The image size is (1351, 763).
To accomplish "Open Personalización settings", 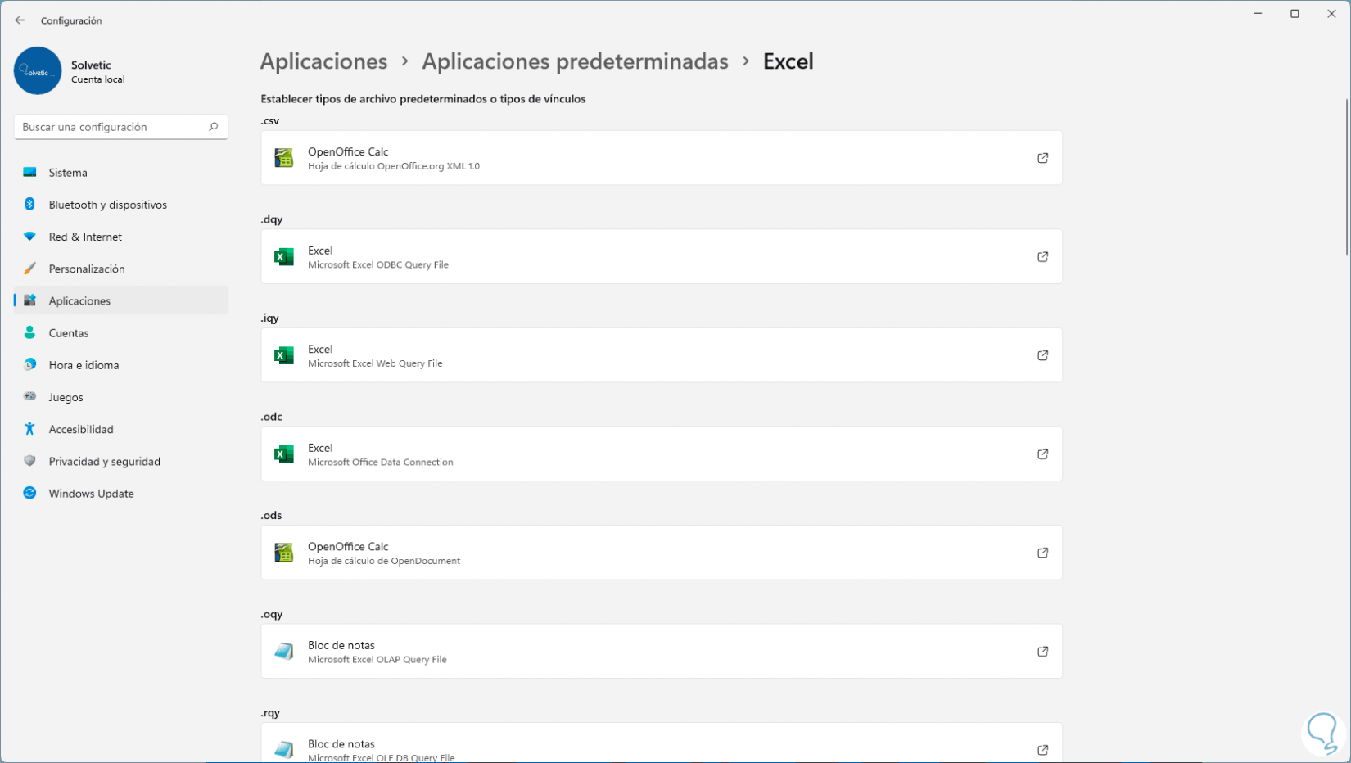I will pyautogui.click(x=87, y=269).
